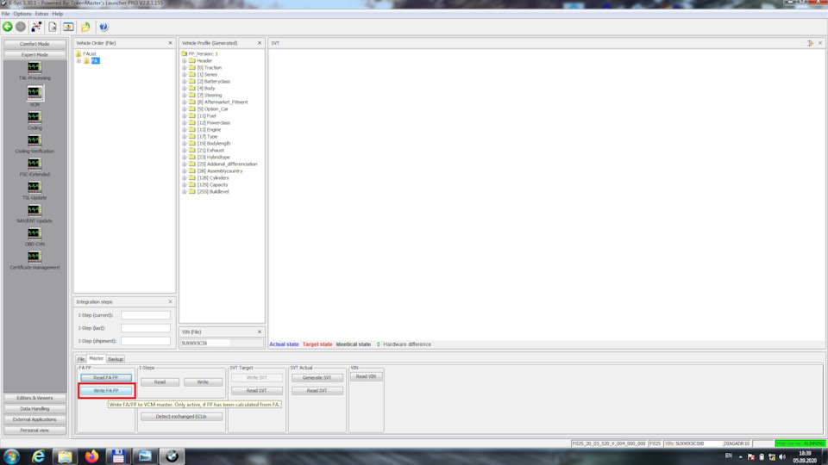Open the Coding-Verification module icon
This screenshot has width=828, height=465.
[34, 140]
